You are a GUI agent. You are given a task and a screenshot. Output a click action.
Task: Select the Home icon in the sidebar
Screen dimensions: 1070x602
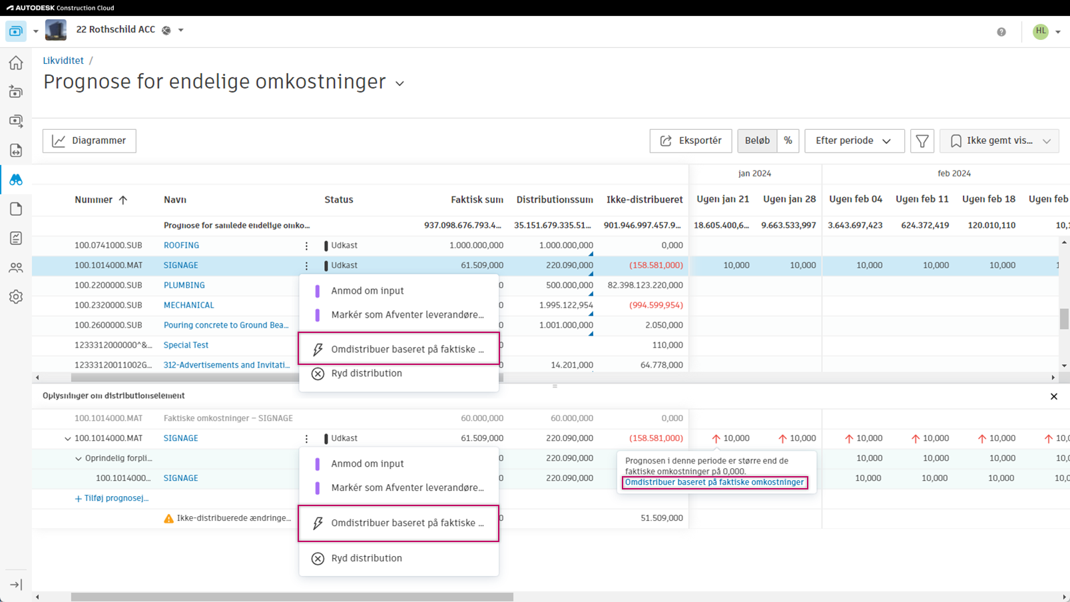[x=15, y=62]
